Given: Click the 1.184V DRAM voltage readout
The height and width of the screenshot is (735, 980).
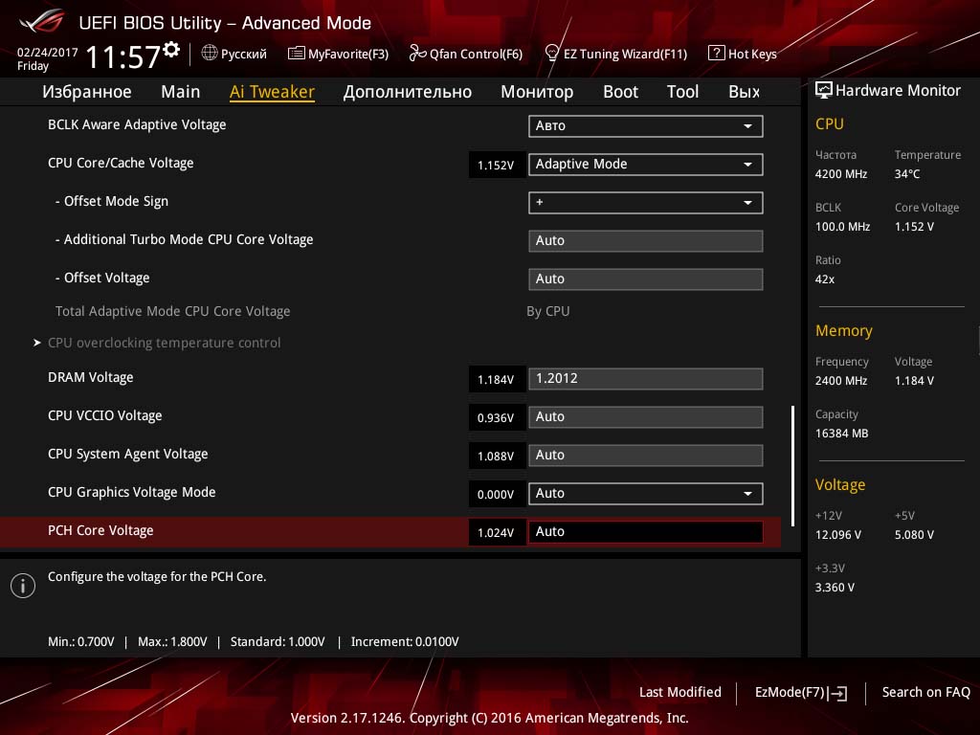Looking at the screenshot, I should (x=497, y=379).
